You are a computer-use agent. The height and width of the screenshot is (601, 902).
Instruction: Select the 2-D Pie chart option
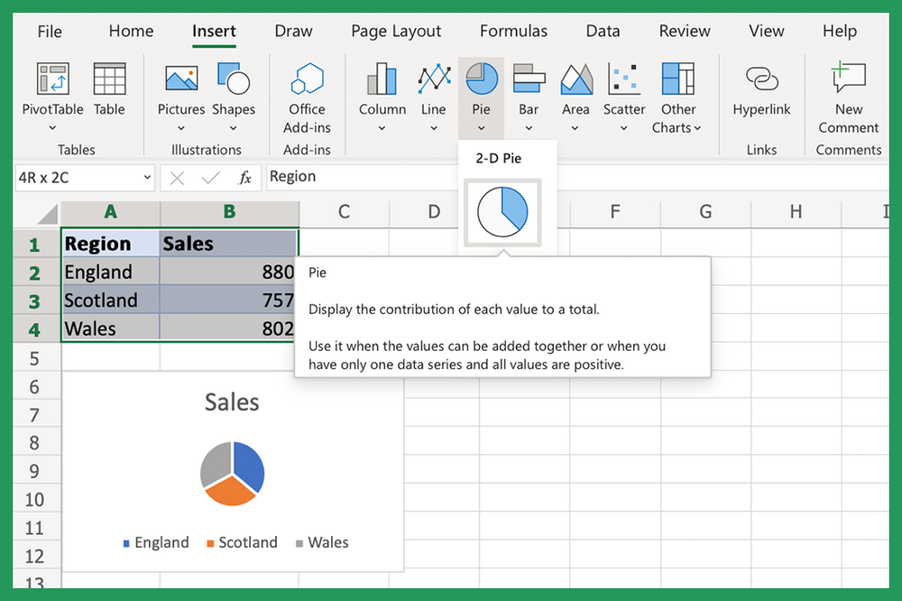pos(502,213)
